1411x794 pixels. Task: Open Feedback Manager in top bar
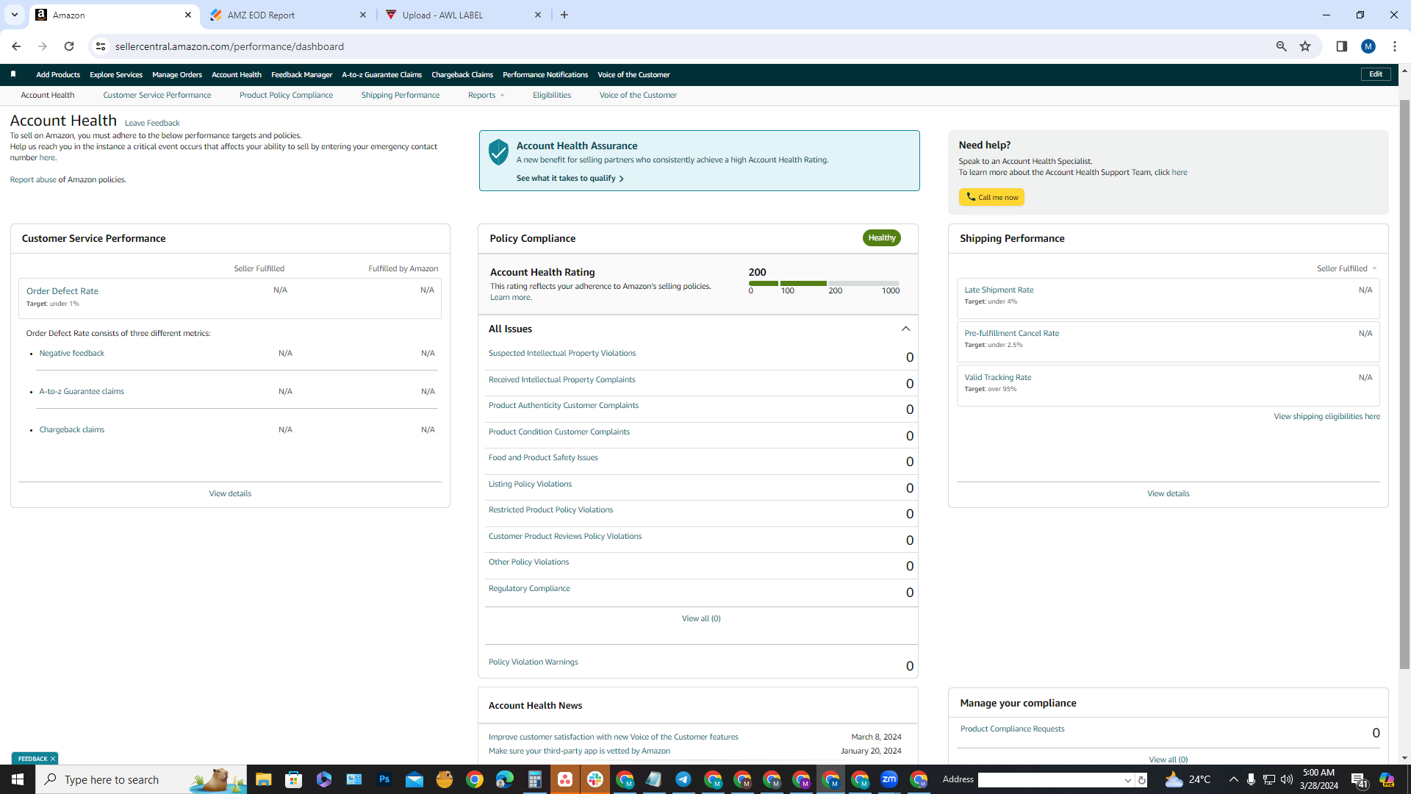click(x=301, y=75)
